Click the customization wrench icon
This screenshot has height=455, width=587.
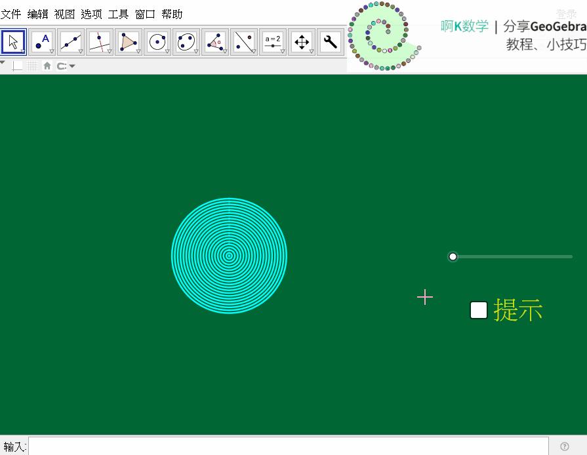330,41
